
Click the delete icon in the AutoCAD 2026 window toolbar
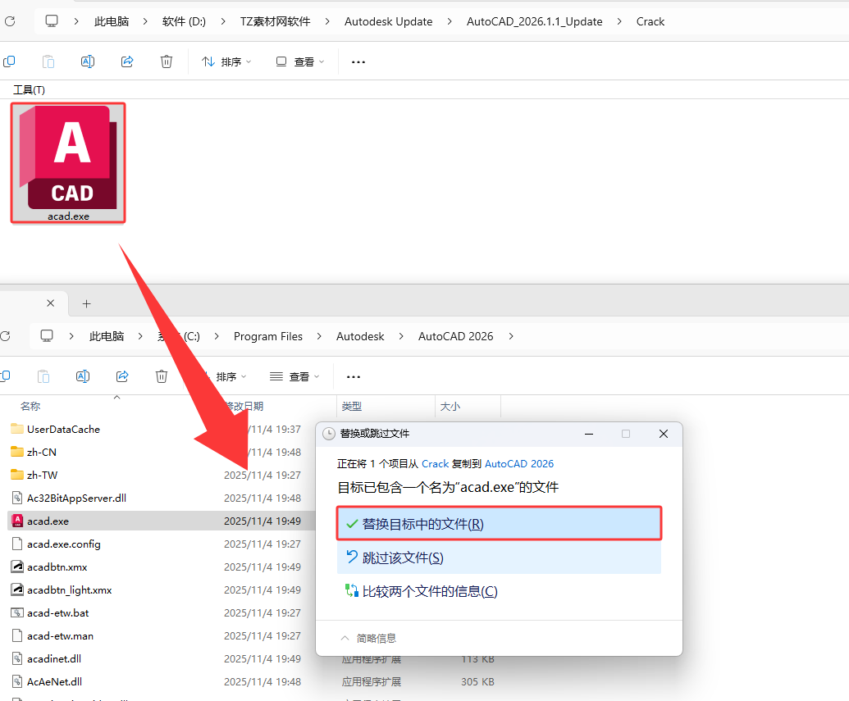point(162,376)
